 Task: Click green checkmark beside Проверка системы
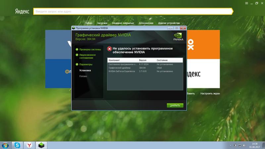[77, 49]
